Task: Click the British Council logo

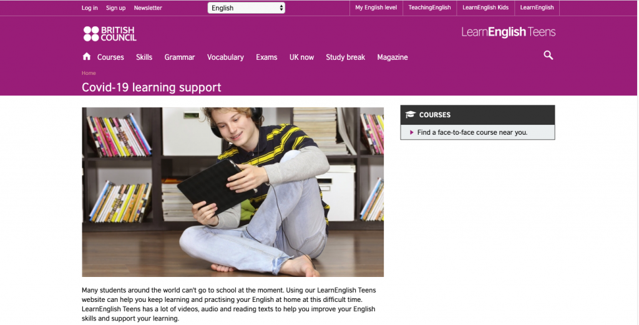Action: tap(110, 34)
